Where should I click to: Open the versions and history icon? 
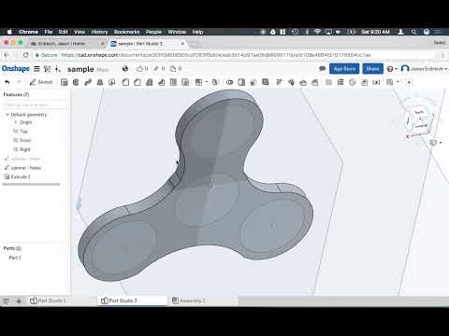[x=48, y=69]
